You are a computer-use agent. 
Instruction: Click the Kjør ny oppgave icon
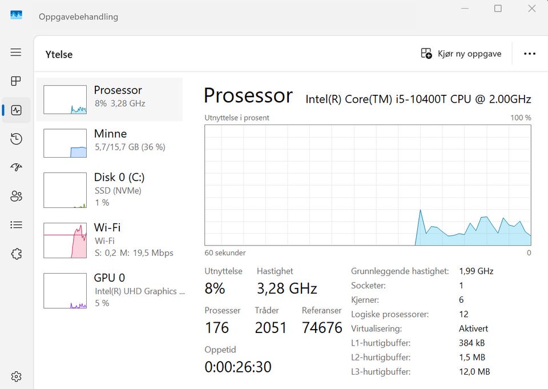[426, 54]
